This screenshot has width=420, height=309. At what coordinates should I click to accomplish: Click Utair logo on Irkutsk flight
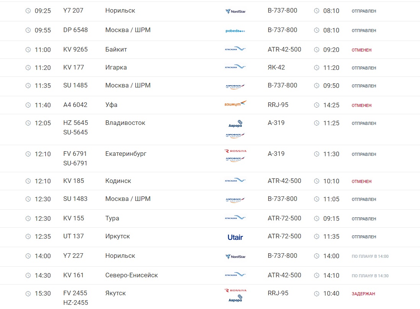click(x=235, y=237)
